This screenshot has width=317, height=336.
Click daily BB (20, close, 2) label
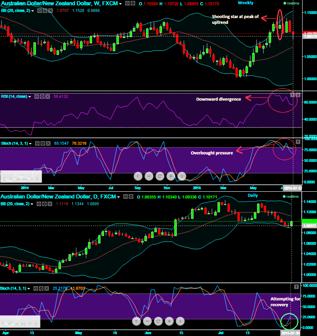(x=15, y=204)
